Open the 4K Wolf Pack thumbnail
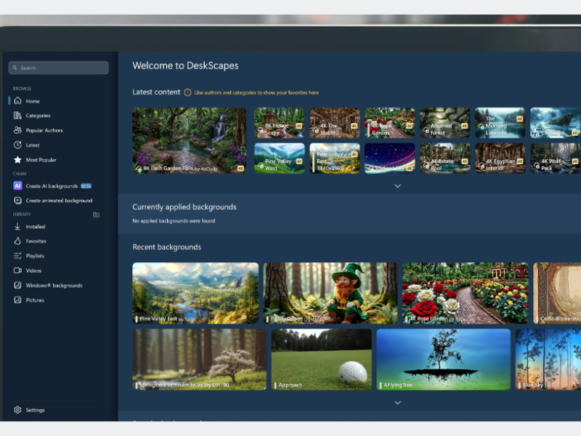 click(556, 158)
